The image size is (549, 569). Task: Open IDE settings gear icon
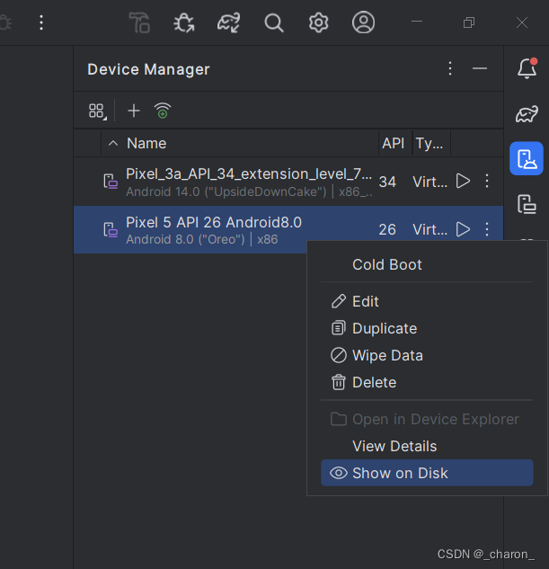[318, 22]
